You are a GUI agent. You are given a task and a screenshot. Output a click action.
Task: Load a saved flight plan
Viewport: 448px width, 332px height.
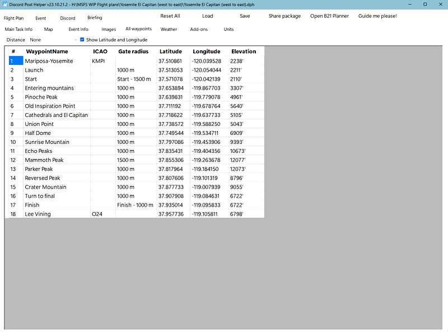[207, 16]
